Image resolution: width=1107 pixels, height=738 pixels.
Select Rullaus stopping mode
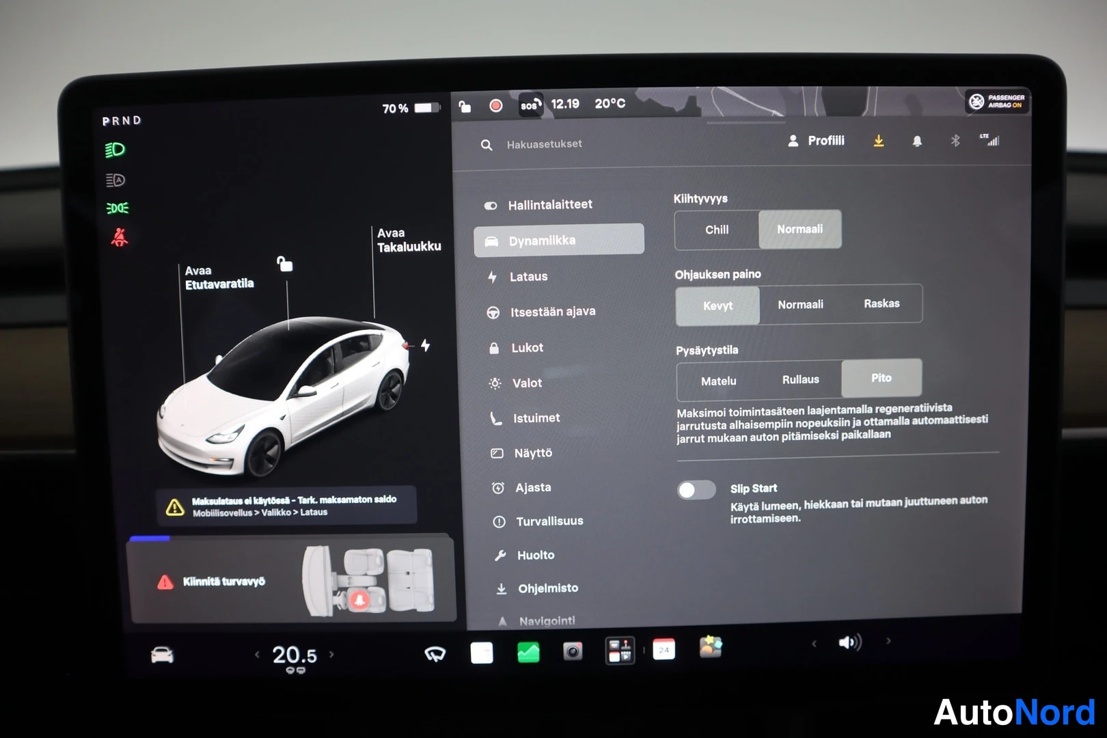[x=800, y=379]
